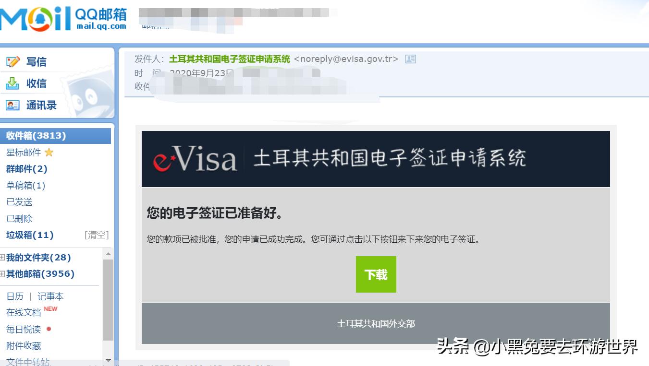The width and height of the screenshot is (649, 366).
Task: Click sender name 土耳其共和国电子签证申请系统
Action: coord(230,59)
